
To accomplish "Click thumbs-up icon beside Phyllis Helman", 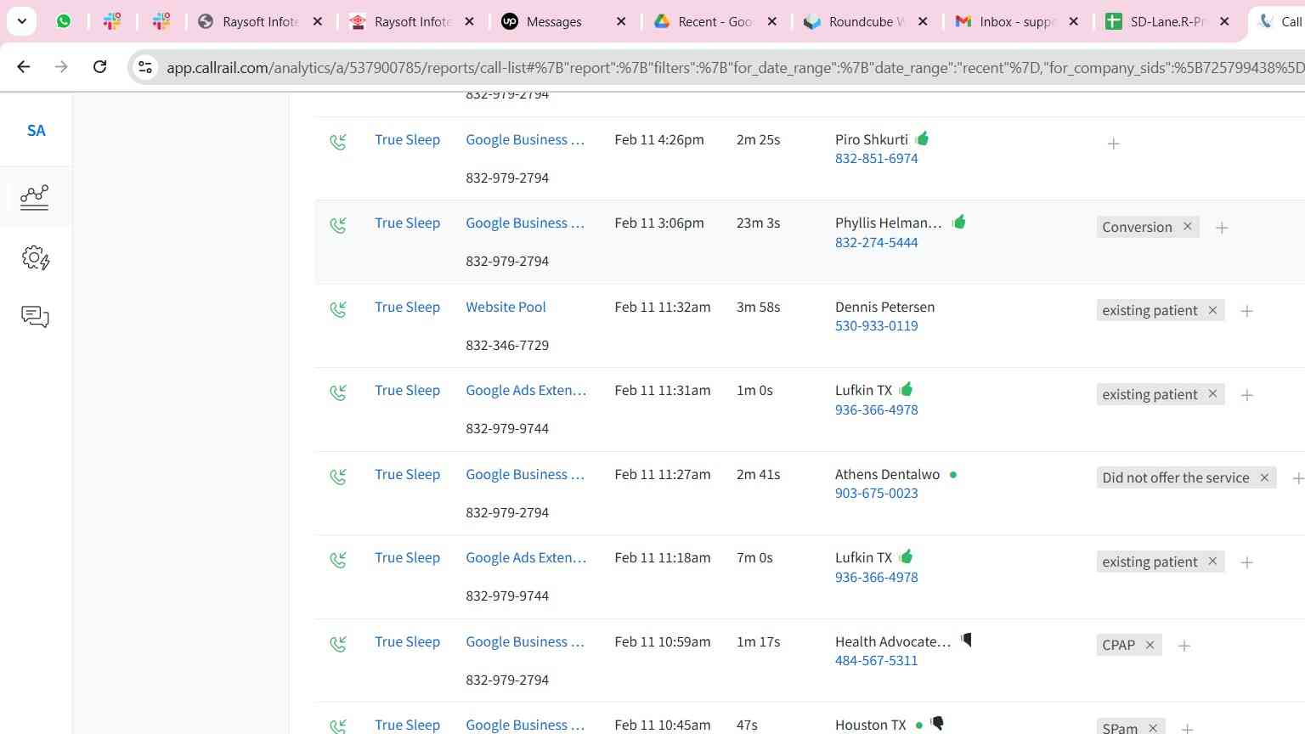I will [959, 222].
